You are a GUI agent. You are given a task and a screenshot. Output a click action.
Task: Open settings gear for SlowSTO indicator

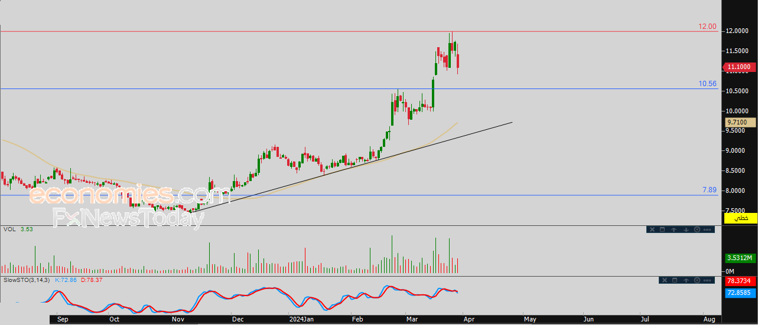697,280
